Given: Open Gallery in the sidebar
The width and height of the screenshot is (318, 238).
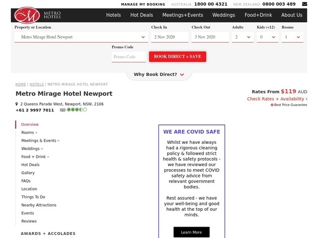Looking at the screenshot, I should click(x=28, y=173).
